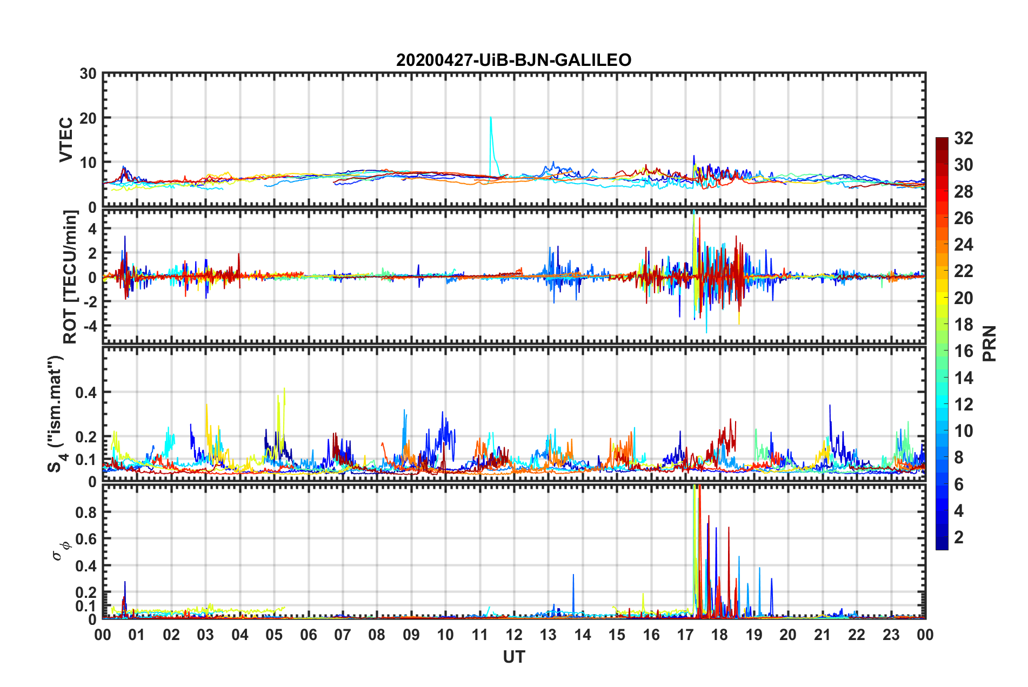This screenshot has height=687, width=1028.
Task: Click VTEC axis tick 20
Action: [x=88, y=118]
